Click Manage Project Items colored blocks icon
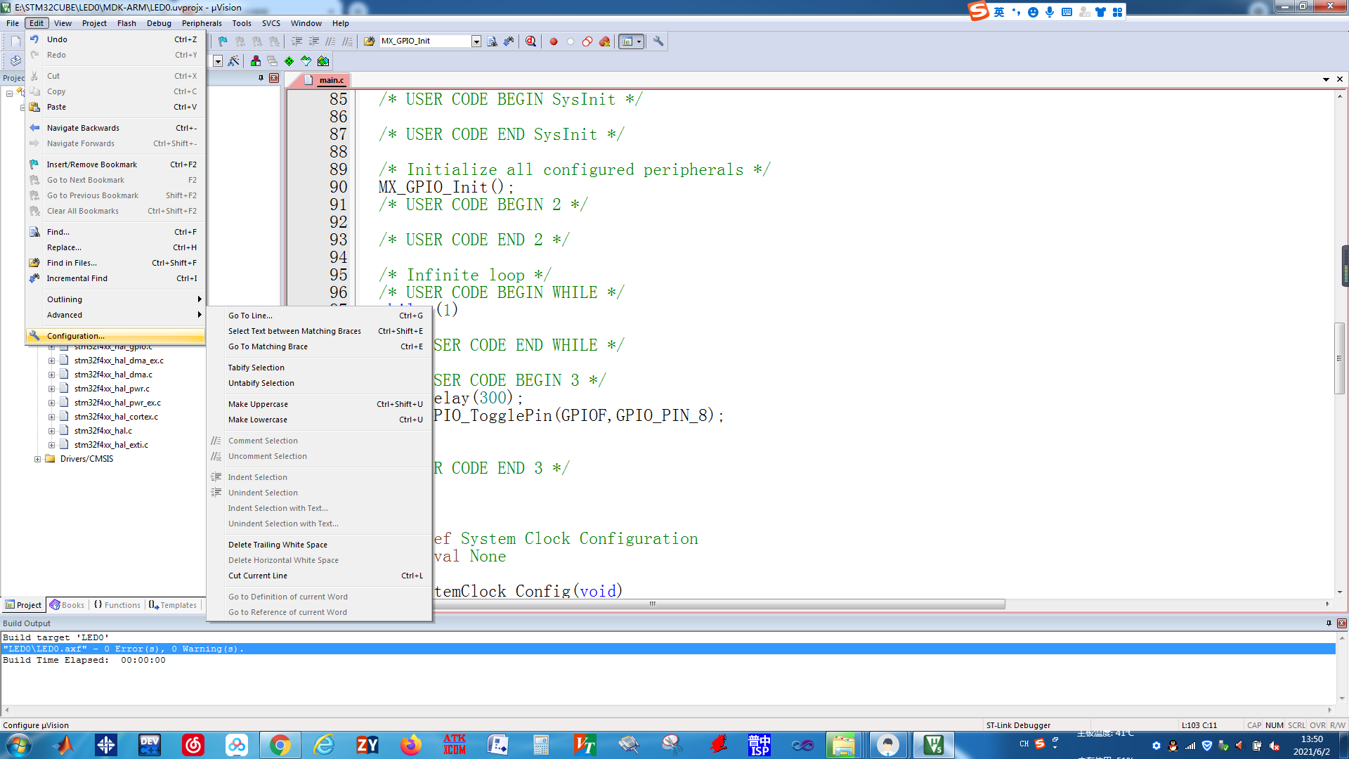Screen dimensions: 1349x759 point(256,61)
